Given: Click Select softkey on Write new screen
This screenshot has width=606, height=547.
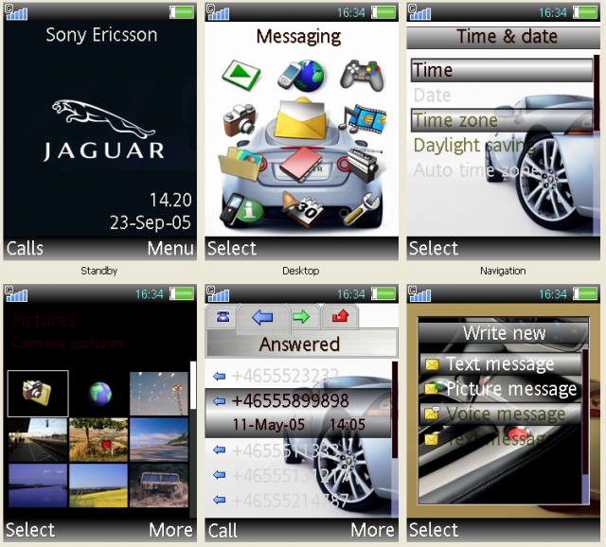Looking at the screenshot, I should [434, 530].
